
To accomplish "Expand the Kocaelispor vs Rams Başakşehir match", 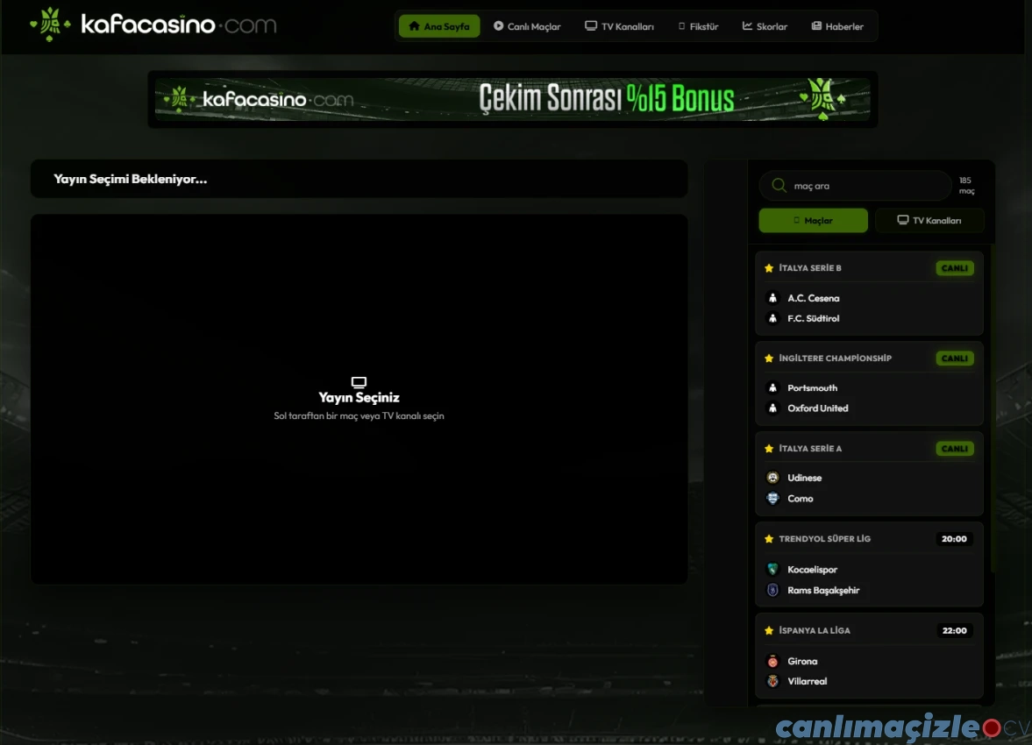I will pyautogui.click(x=869, y=578).
